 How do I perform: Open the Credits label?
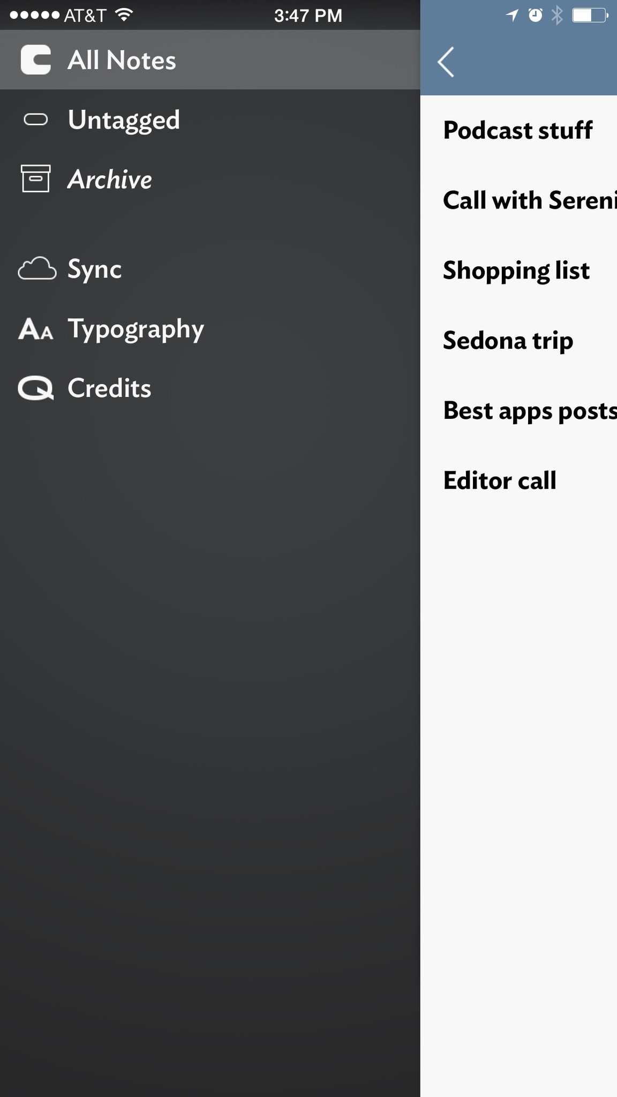[109, 388]
